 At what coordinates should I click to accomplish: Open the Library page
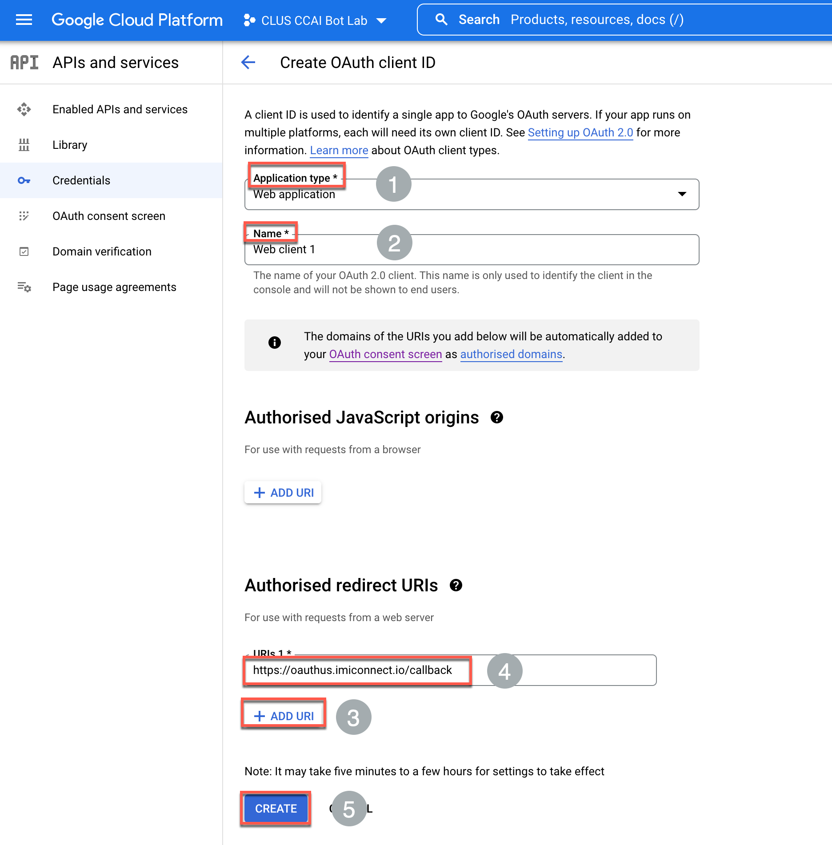coord(111,145)
